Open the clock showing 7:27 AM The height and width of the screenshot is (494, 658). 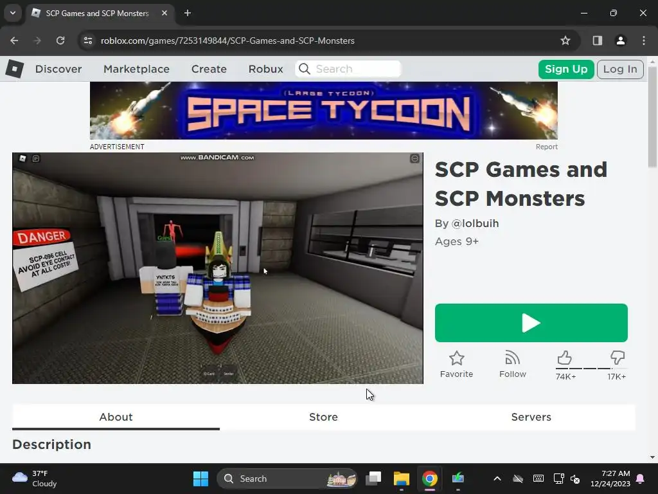click(610, 479)
